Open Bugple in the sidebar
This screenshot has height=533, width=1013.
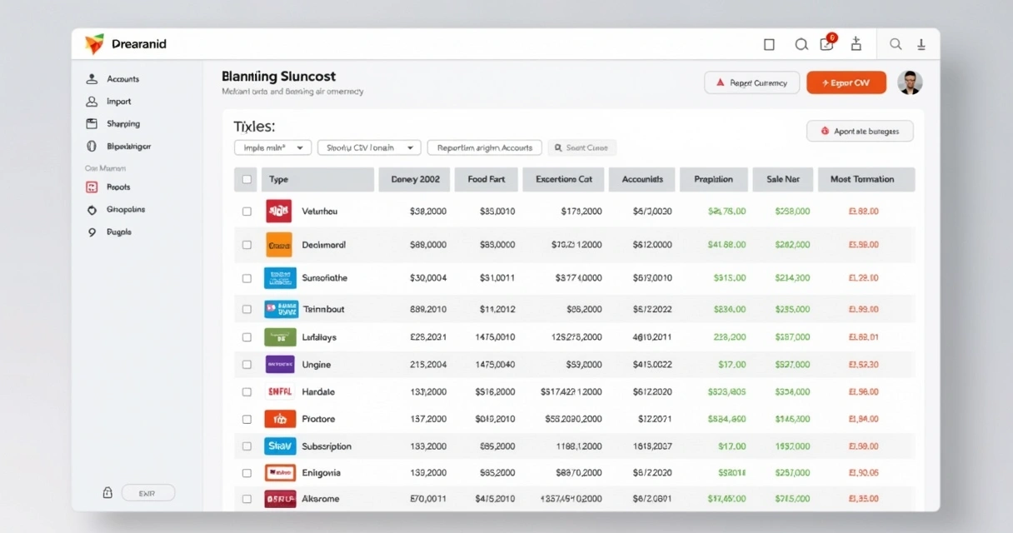point(119,232)
